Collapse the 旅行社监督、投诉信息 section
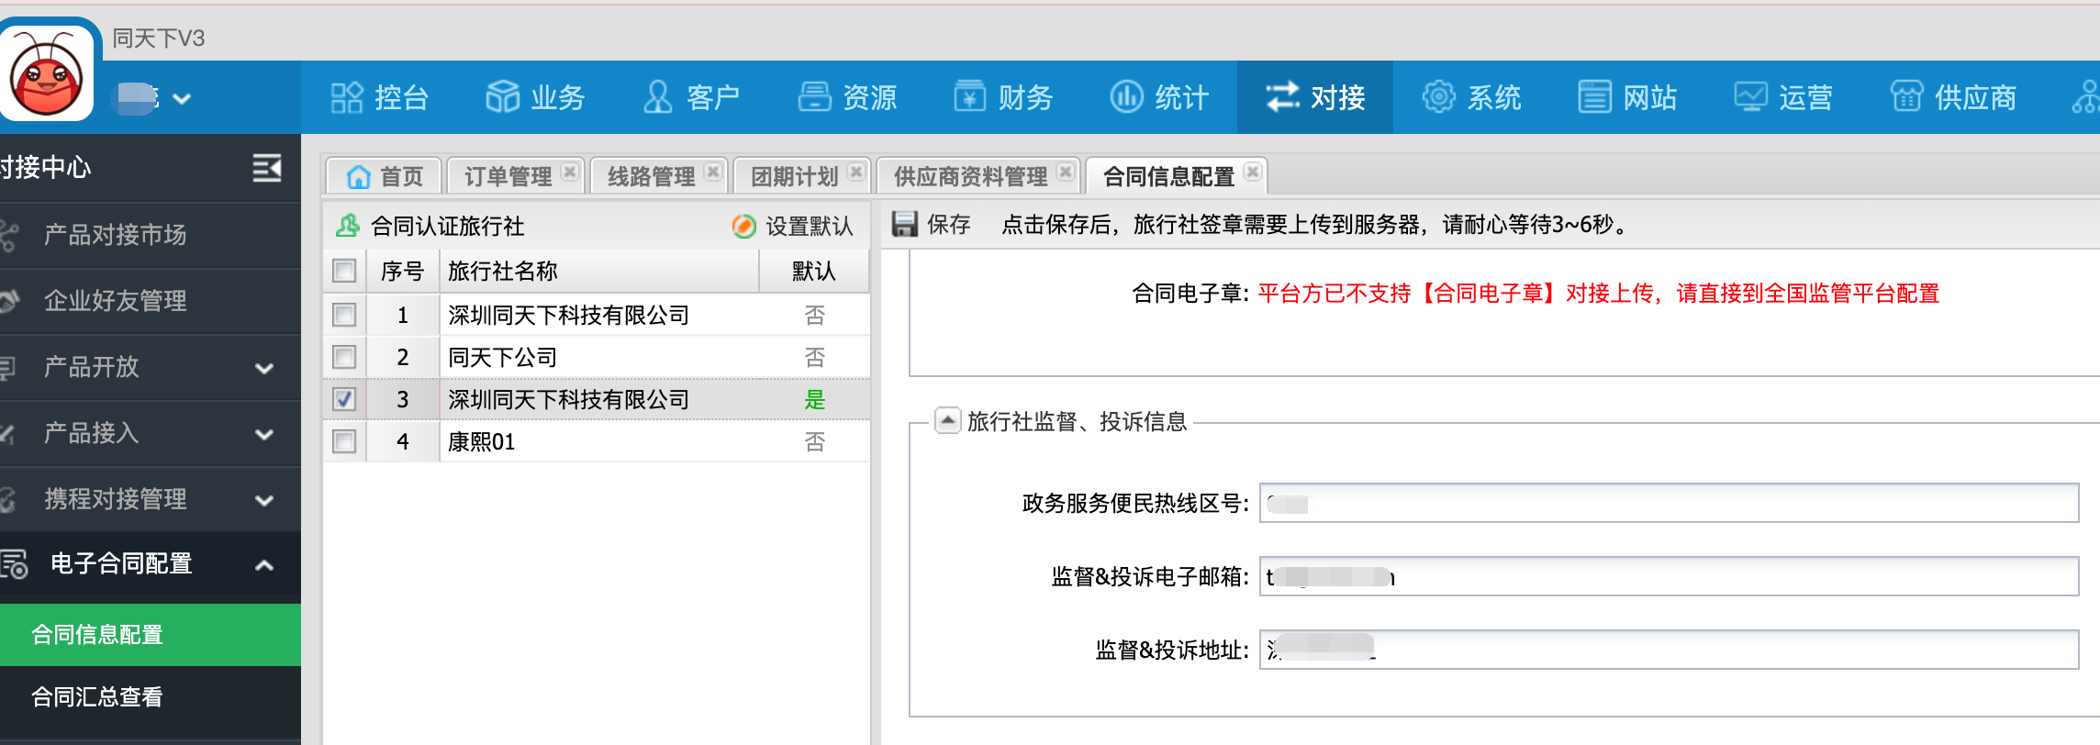Image resolution: width=2100 pixels, height=745 pixels. click(947, 421)
